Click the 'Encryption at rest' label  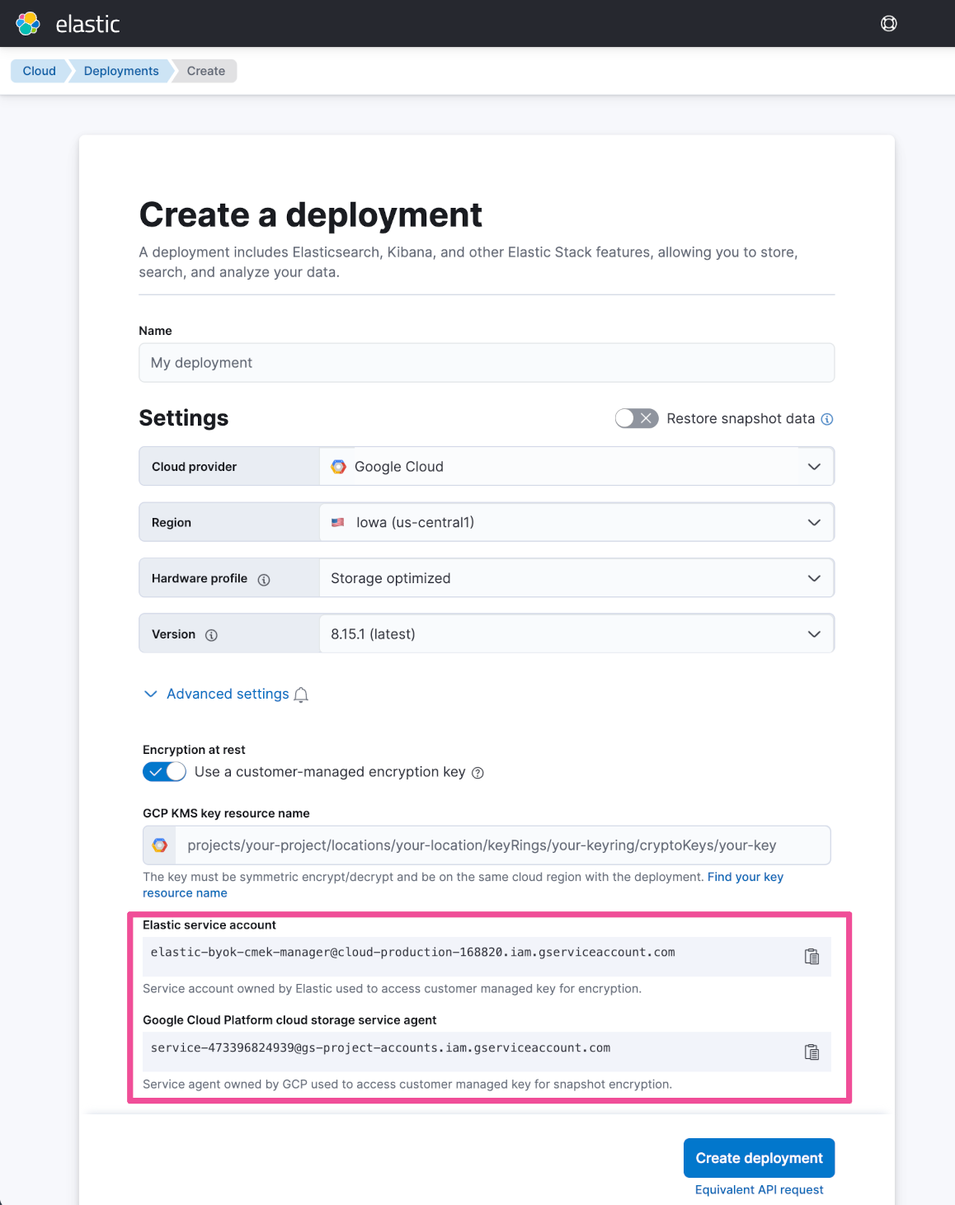pyautogui.click(x=194, y=750)
